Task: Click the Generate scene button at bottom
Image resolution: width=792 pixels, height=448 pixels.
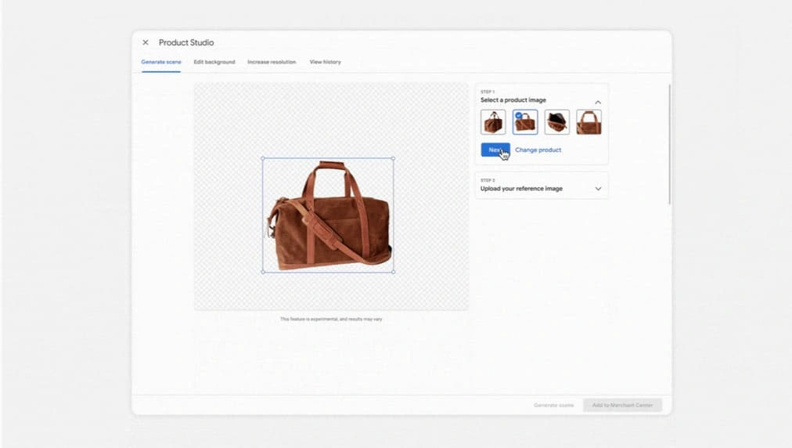Action: click(553, 405)
